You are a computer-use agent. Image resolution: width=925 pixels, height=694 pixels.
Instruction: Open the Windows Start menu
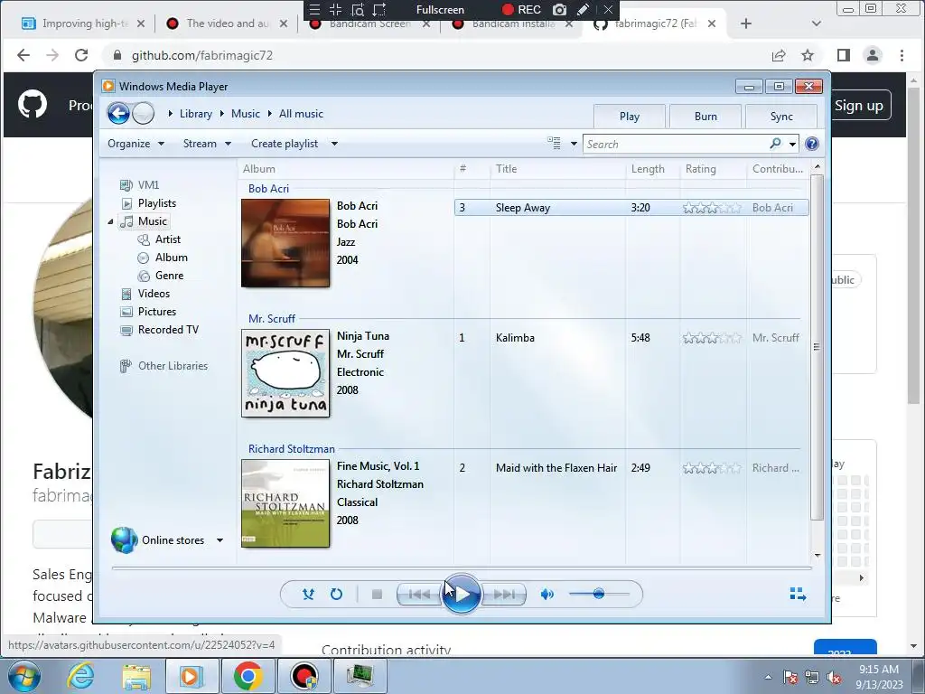(x=23, y=676)
